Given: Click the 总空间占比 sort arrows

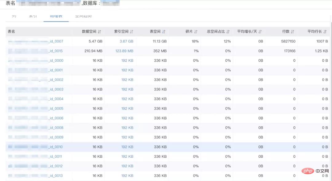Looking at the screenshot, I should tap(228, 32).
